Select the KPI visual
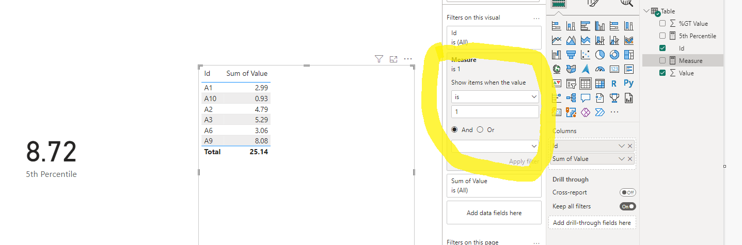 [x=557, y=84]
